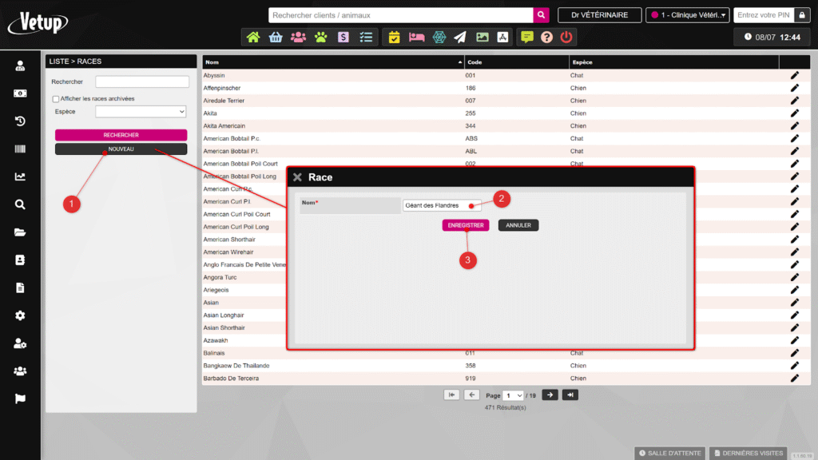Click the green home icon in toolbar

(253, 37)
